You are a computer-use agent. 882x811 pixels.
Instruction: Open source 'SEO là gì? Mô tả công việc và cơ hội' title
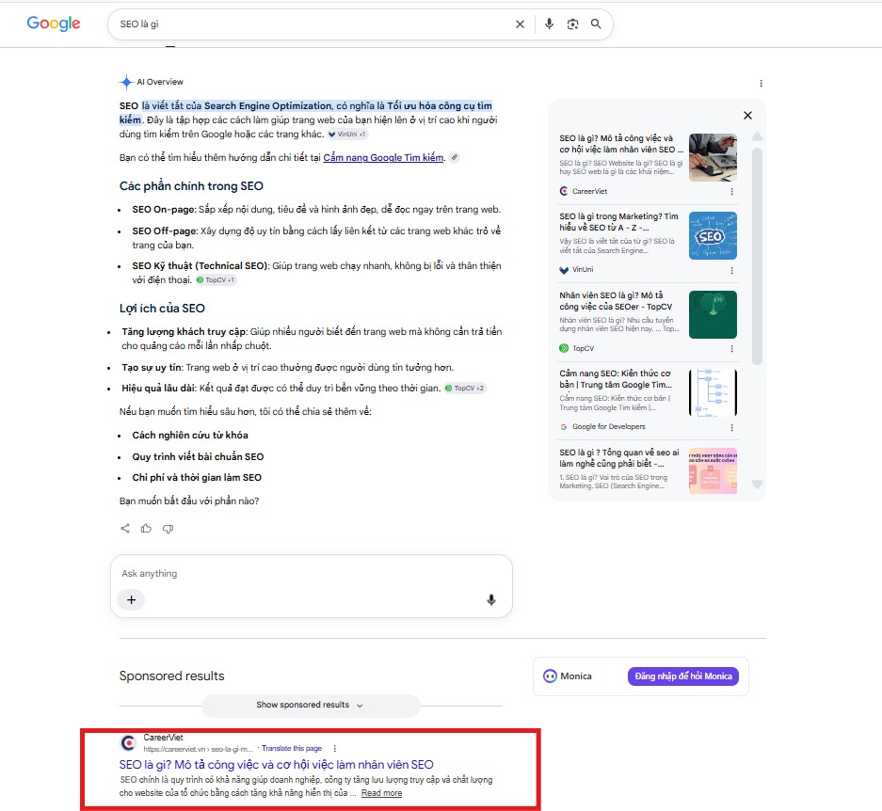[x=621, y=143]
